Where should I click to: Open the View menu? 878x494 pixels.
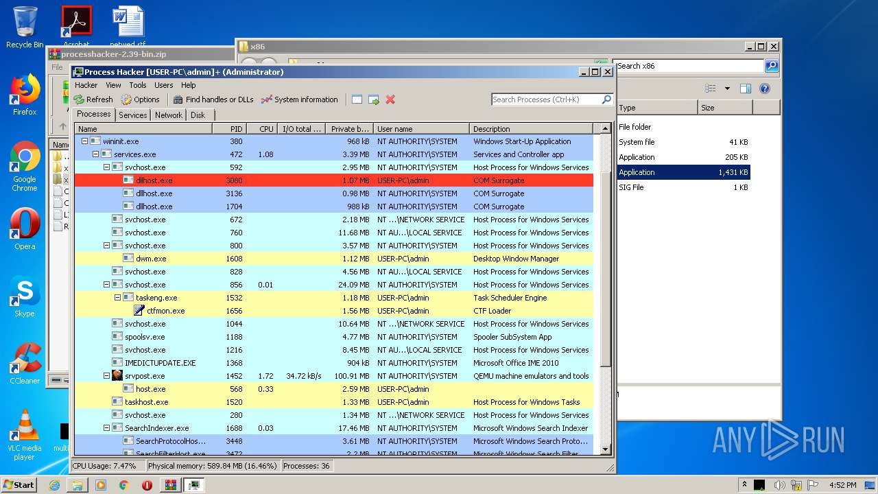point(113,85)
